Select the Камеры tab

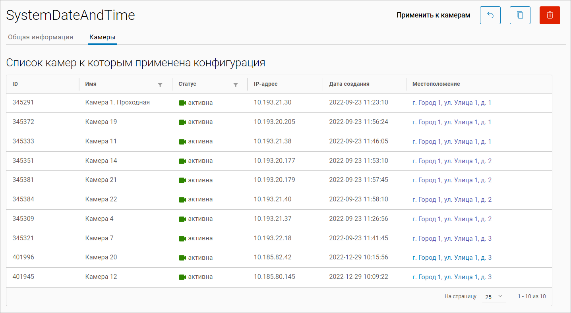(x=102, y=37)
